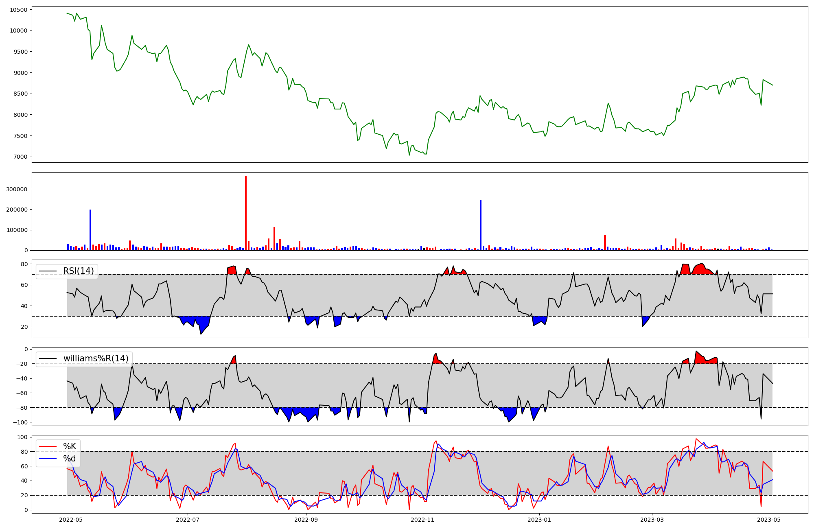Viewport: 814px width, 529px height.
Task: Click the 2022-05 x-axis date label
Action: click(71, 520)
